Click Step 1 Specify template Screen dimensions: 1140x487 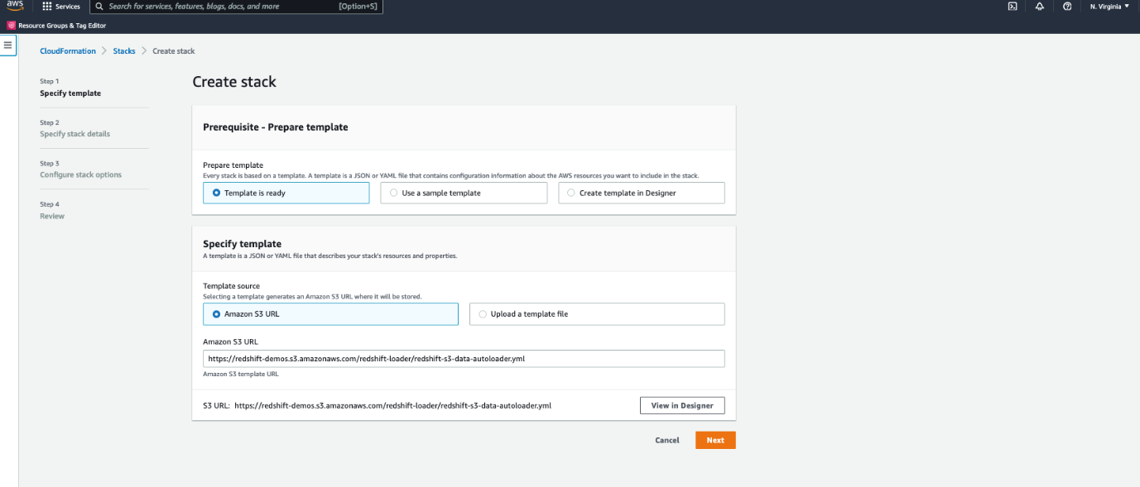click(x=70, y=88)
